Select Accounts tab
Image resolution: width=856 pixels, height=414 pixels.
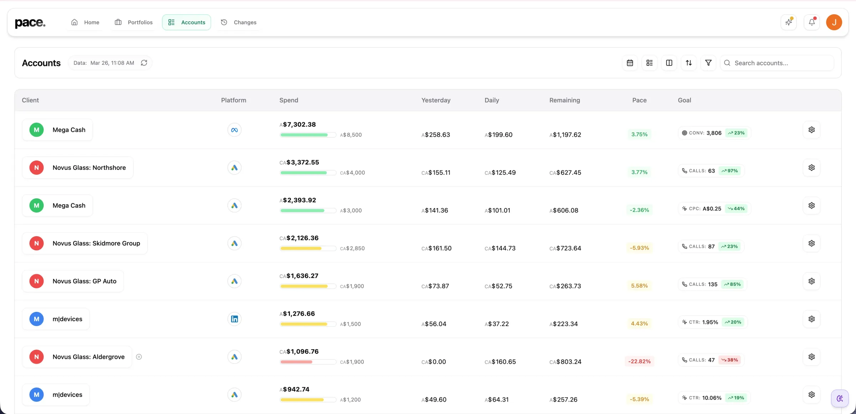[187, 22]
